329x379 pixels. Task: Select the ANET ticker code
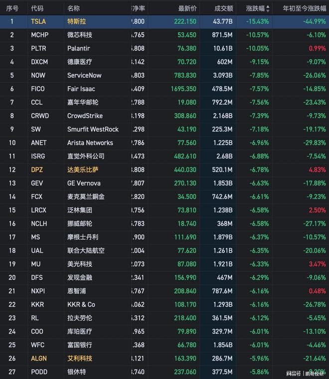click(39, 143)
